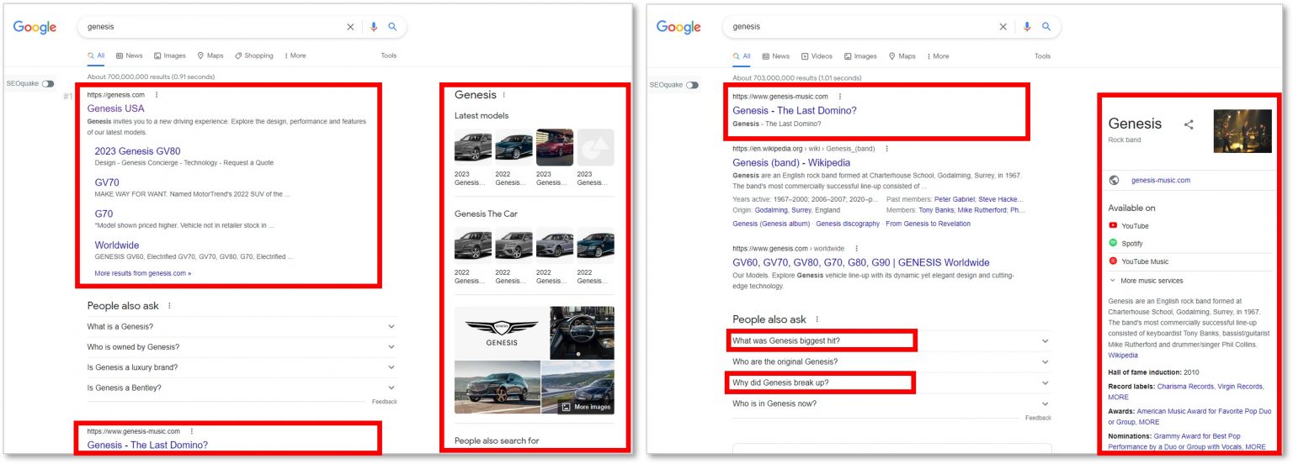This screenshot has height=464, width=1293.
Task: Open Maps tab in left window
Action: click(x=210, y=55)
